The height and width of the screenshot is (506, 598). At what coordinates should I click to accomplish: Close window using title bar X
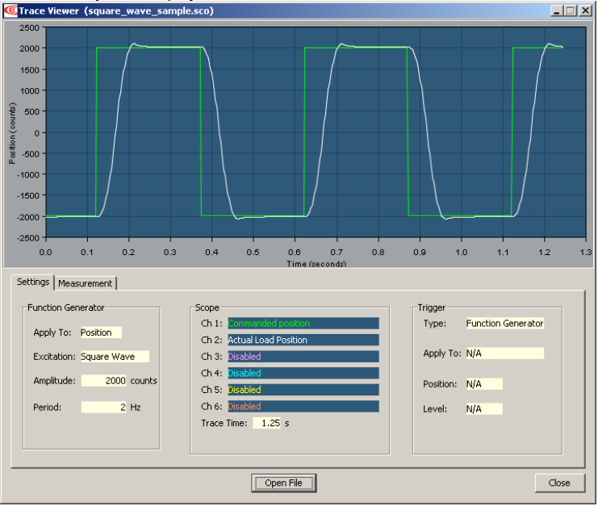585,10
